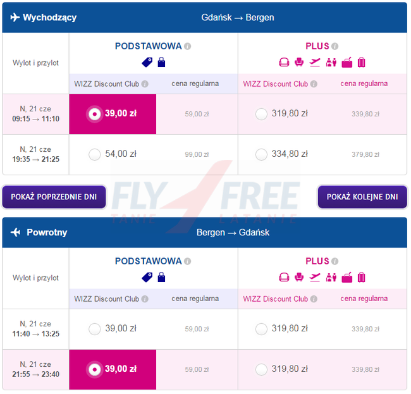Click the seat icon in return PLUS section
Screen dimensions: 411x394
point(283,277)
